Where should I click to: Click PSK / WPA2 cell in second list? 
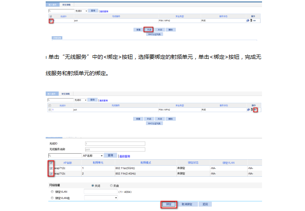point(164,110)
